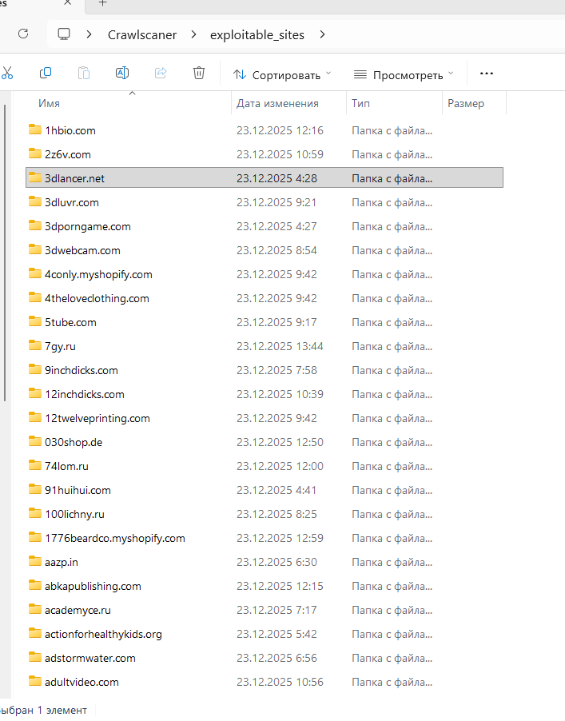This screenshot has width=565, height=721.
Task: Open the Просмотреть dropdown
Action: [x=404, y=74]
